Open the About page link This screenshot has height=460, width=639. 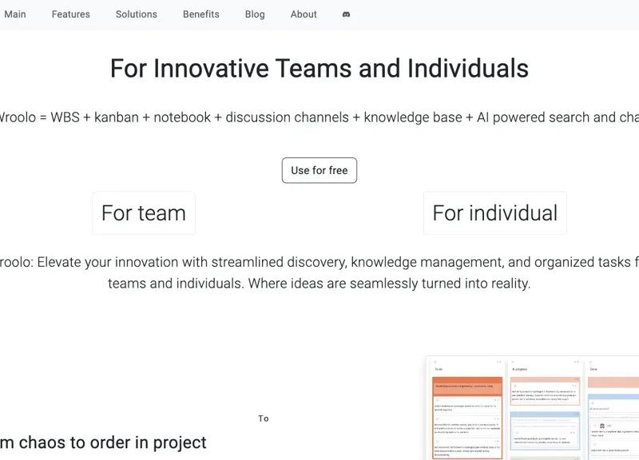pos(304,14)
